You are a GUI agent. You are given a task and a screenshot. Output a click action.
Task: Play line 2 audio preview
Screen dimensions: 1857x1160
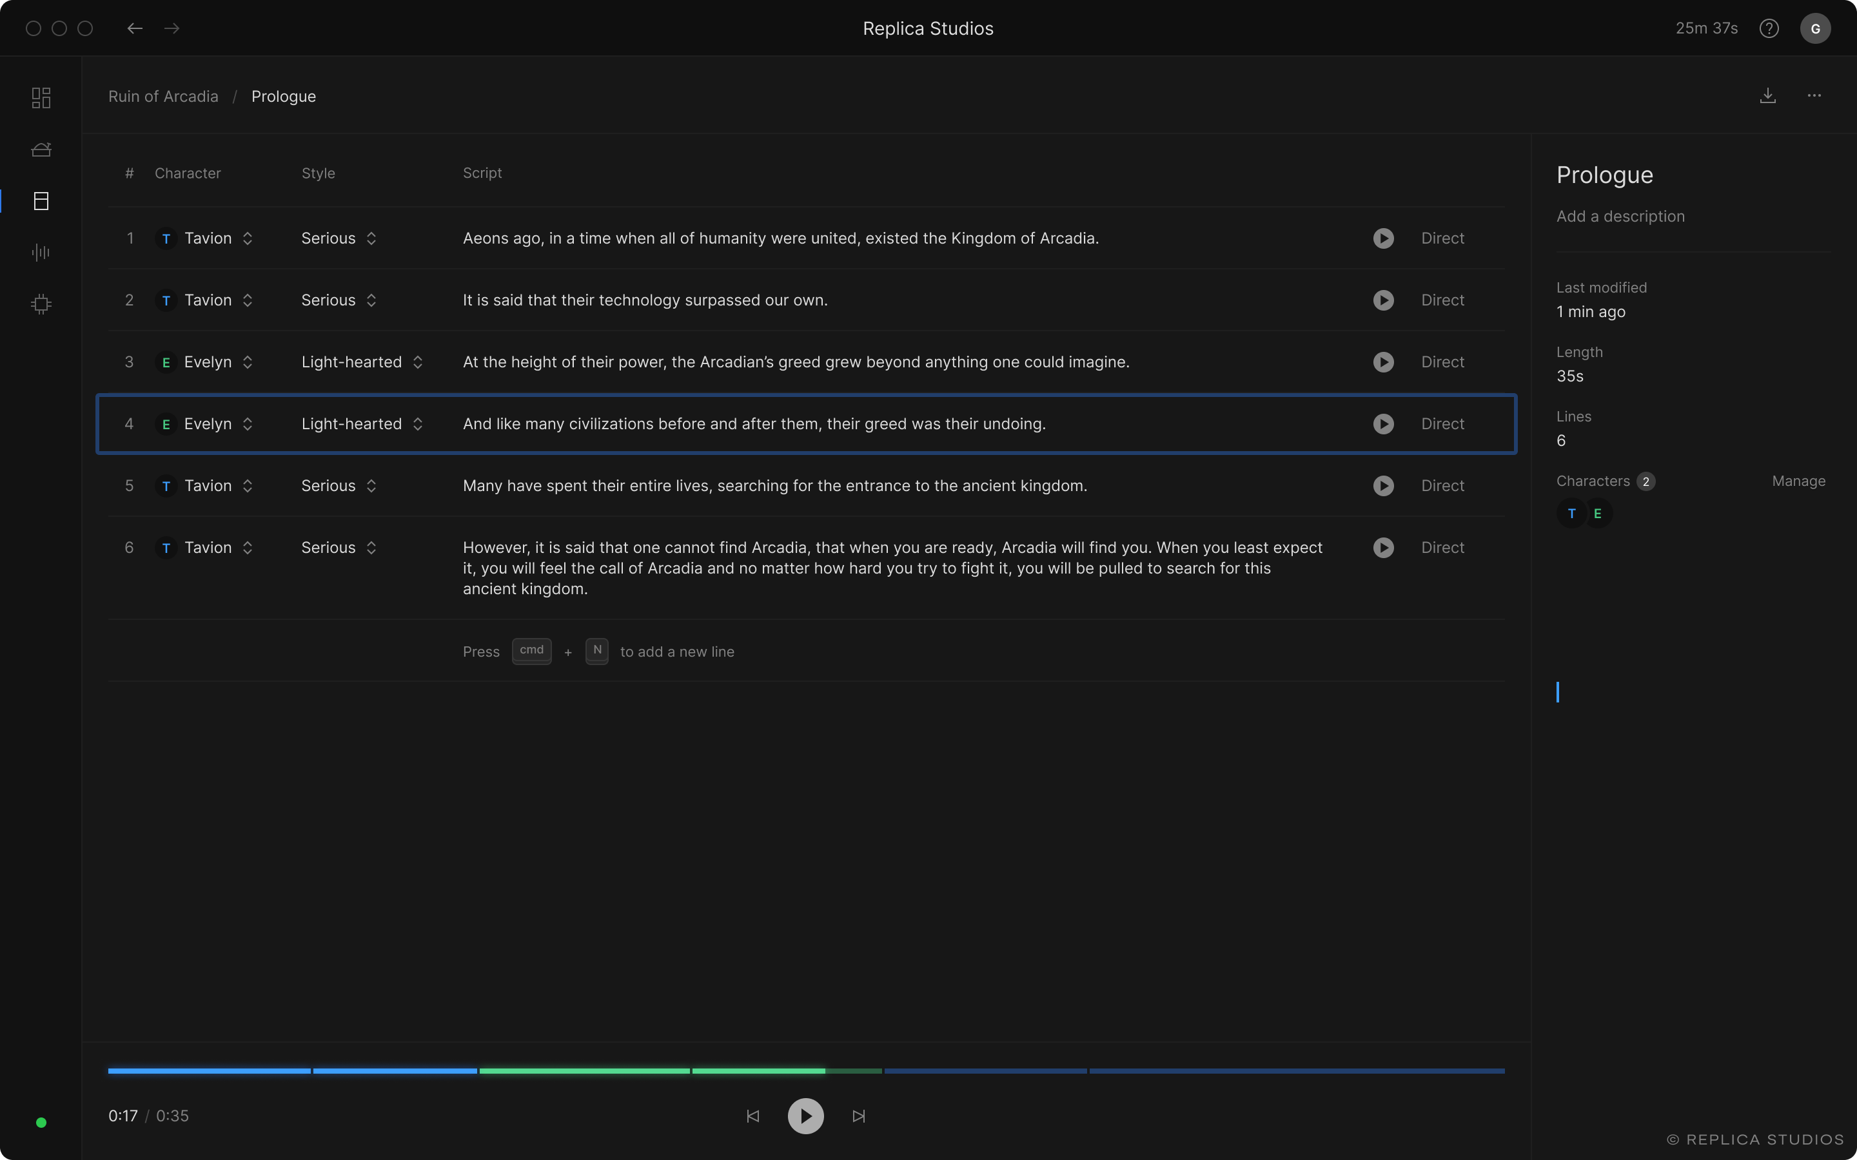(1383, 300)
